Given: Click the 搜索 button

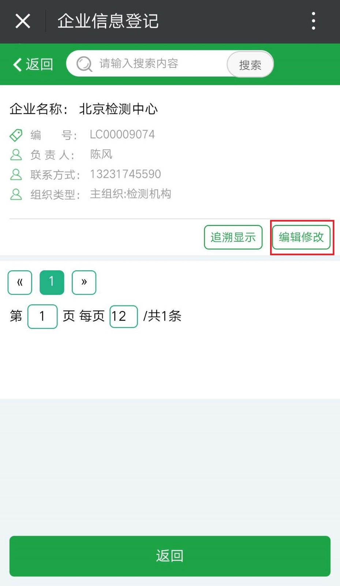Looking at the screenshot, I should tap(250, 64).
